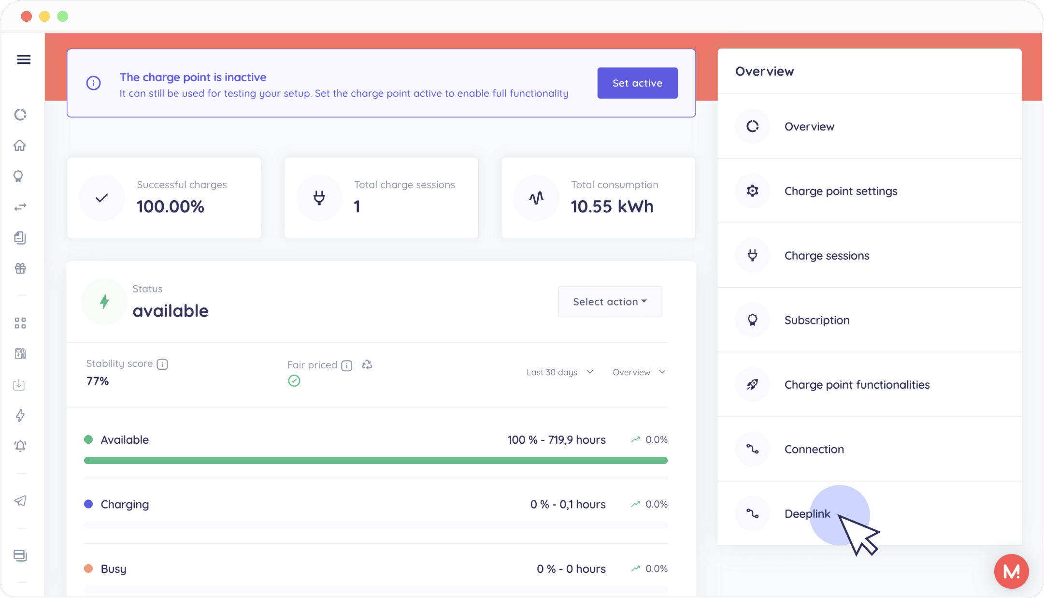The image size is (1044, 598).
Task: Open the transfer arrows icon in sidebar
Action: pos(20,207)
